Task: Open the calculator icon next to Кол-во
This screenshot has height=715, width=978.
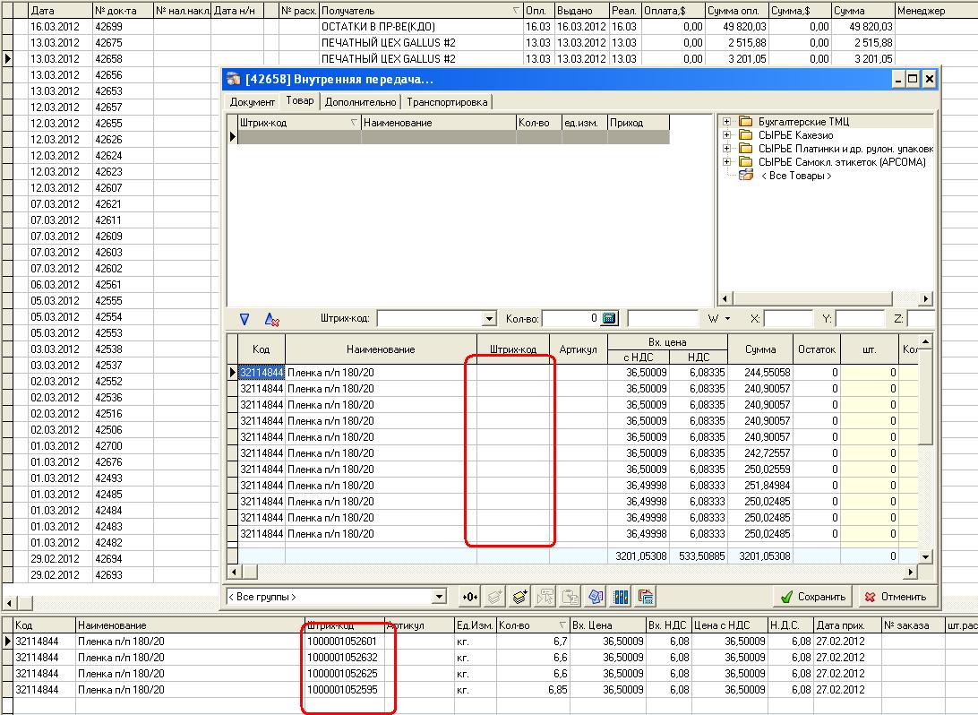Action: click(x=609, y=319)
